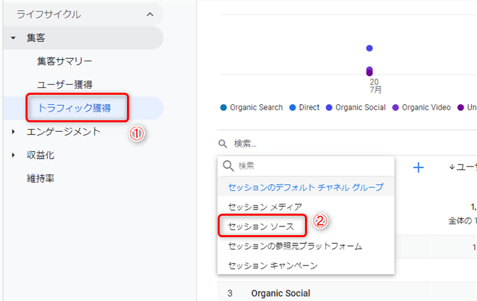The image size is (477, 301).
Task: Click the plus icon to add dimension
Action: pos(419,167)
